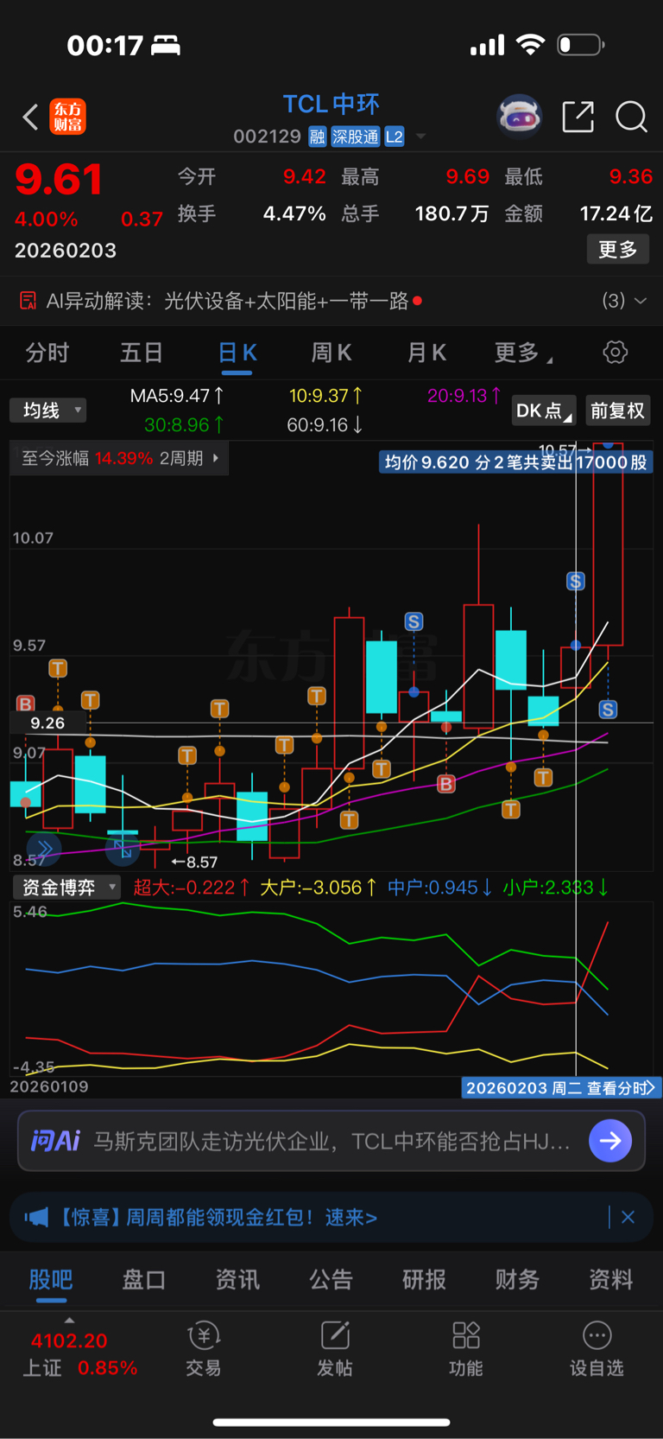Tap the TCL中环 stock title
663x1439 pixels.
[x=331, y=105]
